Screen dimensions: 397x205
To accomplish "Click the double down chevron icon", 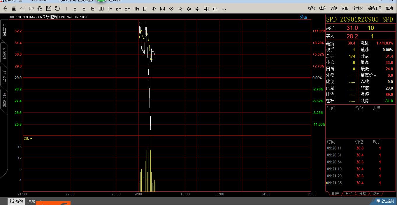I will click(171, 9).
